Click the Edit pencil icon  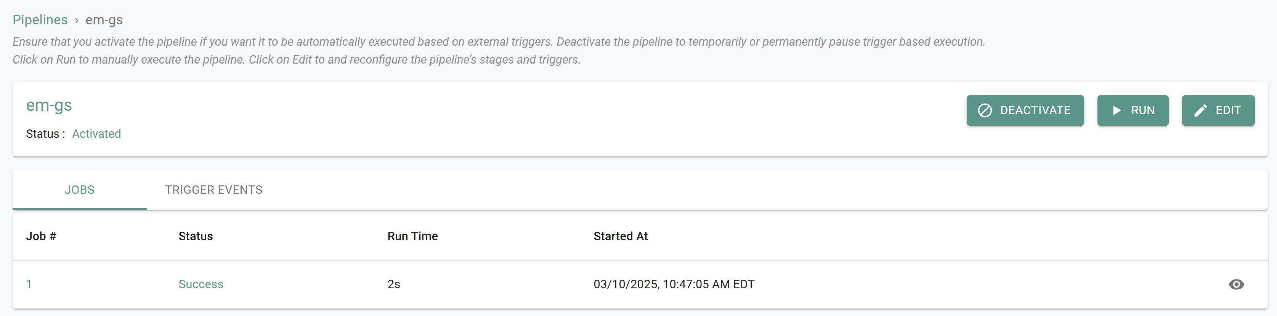[1202, 110]
